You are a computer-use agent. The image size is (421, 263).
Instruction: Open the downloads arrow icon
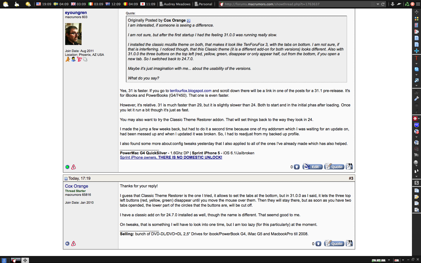(392, 4)
